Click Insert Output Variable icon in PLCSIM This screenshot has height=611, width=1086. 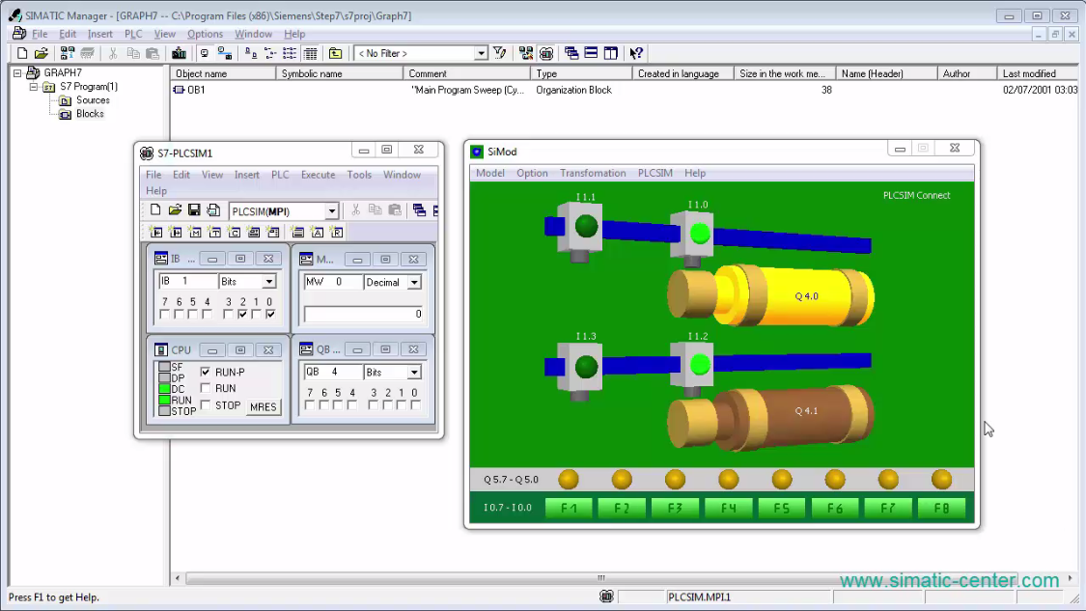(x=176, y=232)
